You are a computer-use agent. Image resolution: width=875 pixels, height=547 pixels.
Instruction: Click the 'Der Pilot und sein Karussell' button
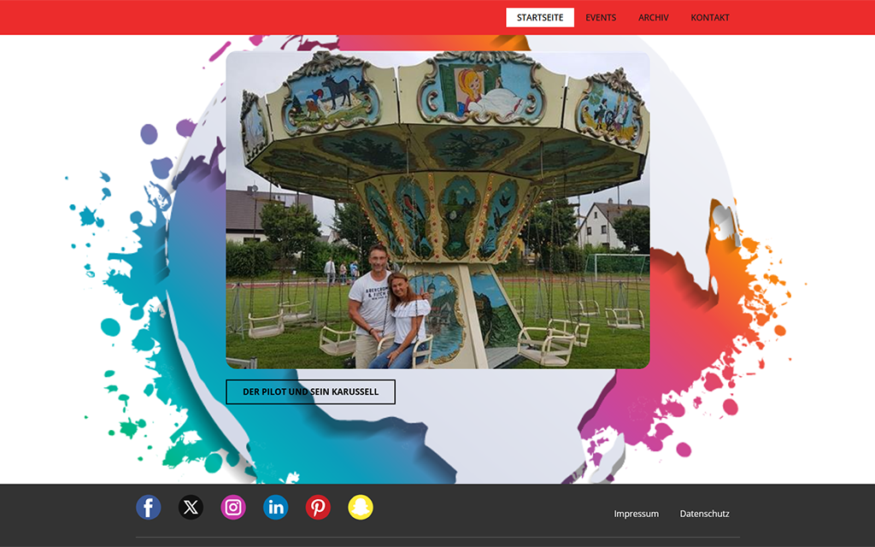point(310,392)
